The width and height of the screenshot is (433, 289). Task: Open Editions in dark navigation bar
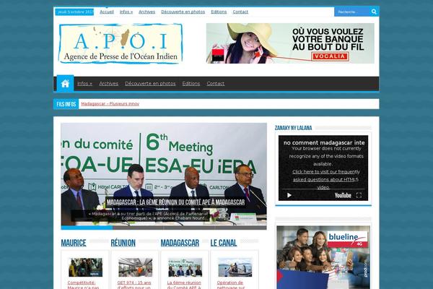[x=191, y=83]
